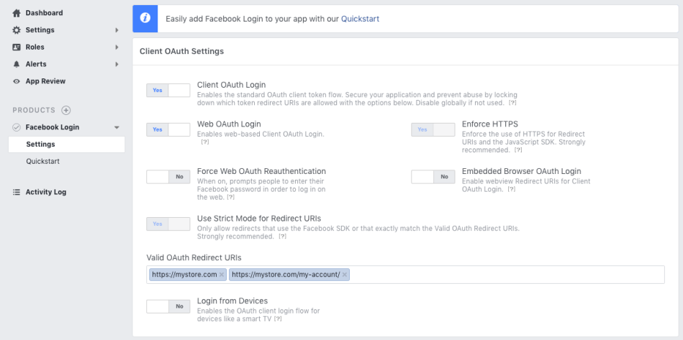683x340 pixels.
Task: Expand the Roles submenu arrow
Action: point(117,47)
